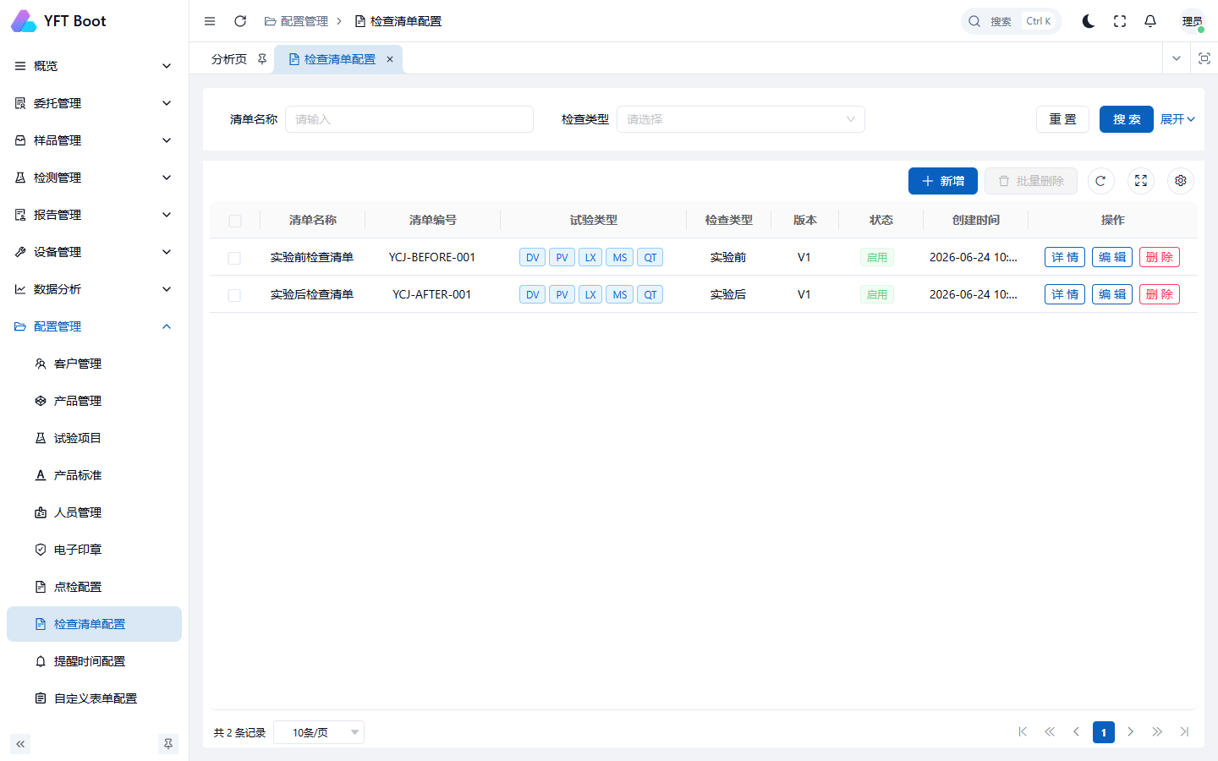The height and width of the screenshot is (761, 1218).
Task: Open the user avatar menu
Action: click(x=1193, y=21)
